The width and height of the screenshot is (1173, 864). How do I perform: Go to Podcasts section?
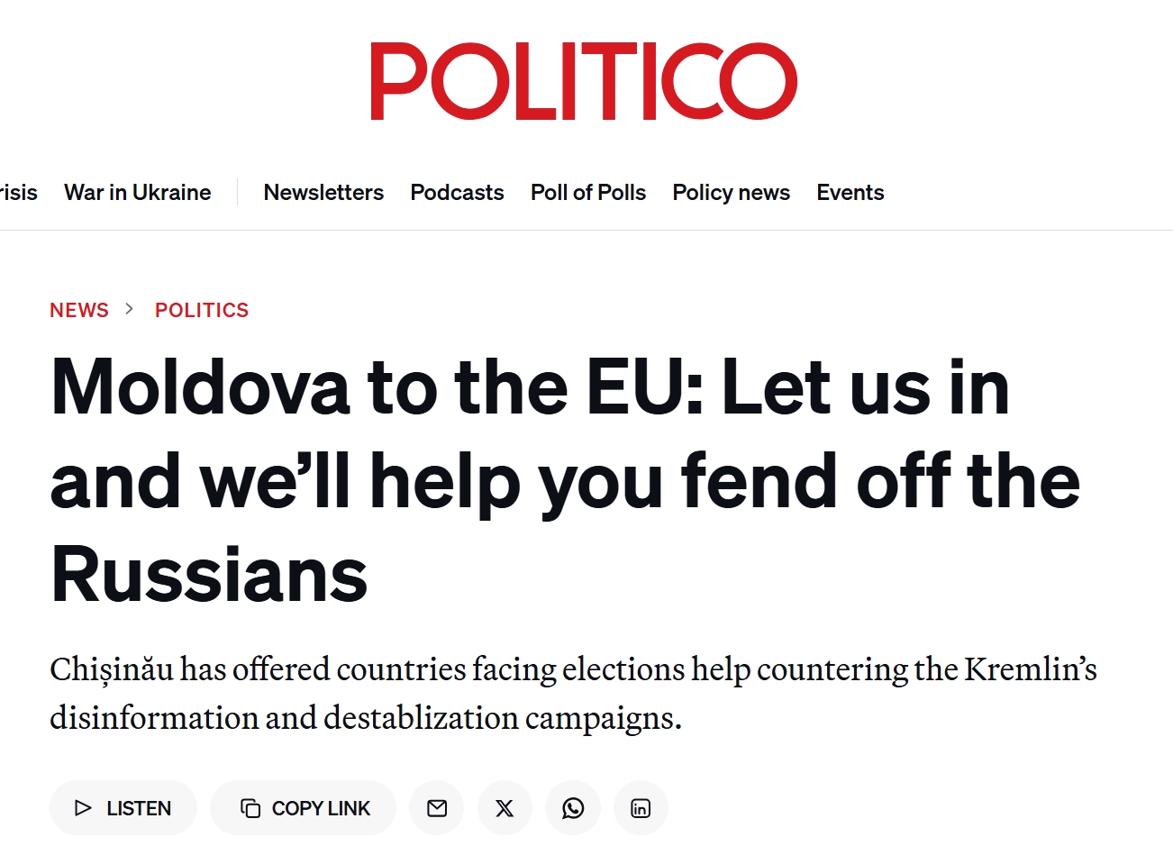coord(457,192)
